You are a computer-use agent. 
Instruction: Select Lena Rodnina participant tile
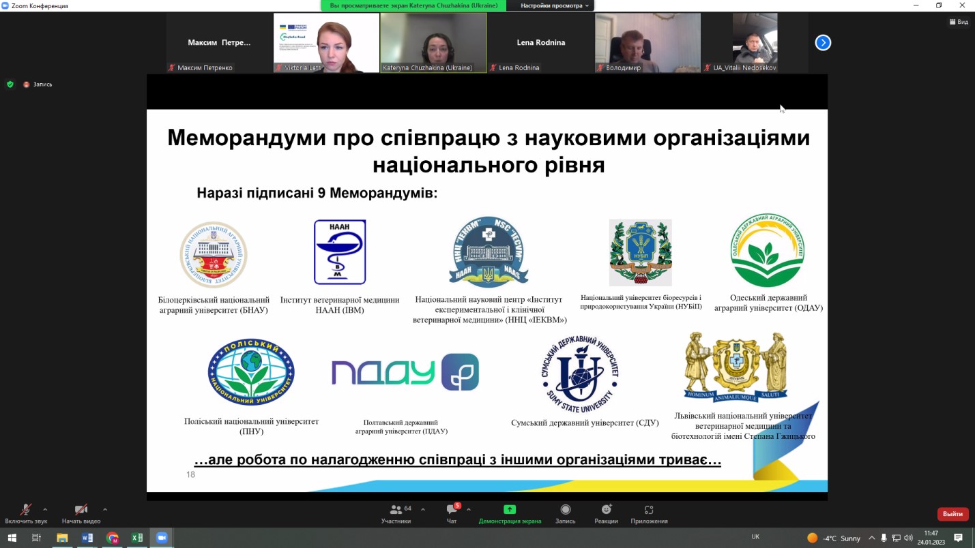(x=541, y=43)
